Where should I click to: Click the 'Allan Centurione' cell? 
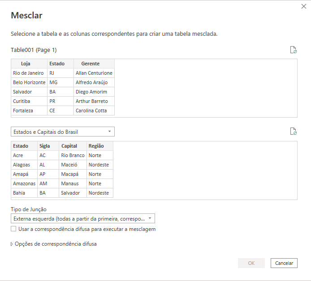[x=94, y=73]
